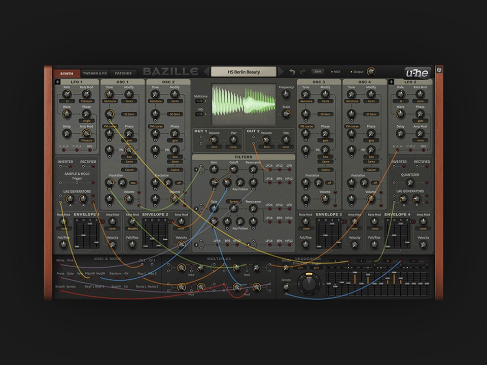Open OSC 3 '50 Semi' selector

point(326,114)
